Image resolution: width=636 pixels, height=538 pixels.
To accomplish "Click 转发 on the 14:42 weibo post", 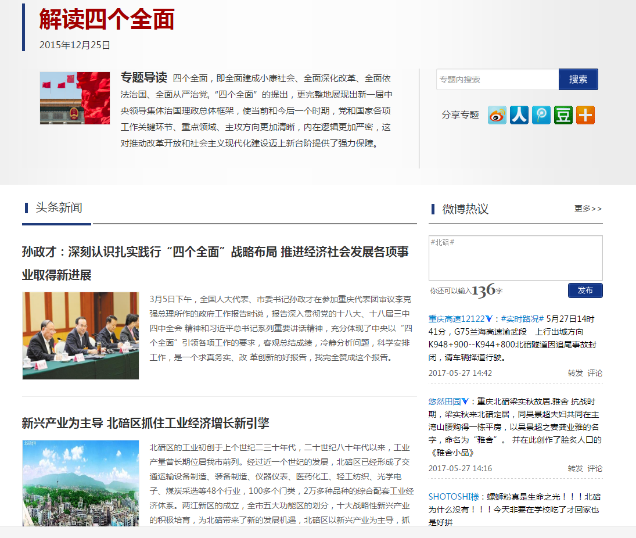I will pyautogui.click(x=575, y=373).
